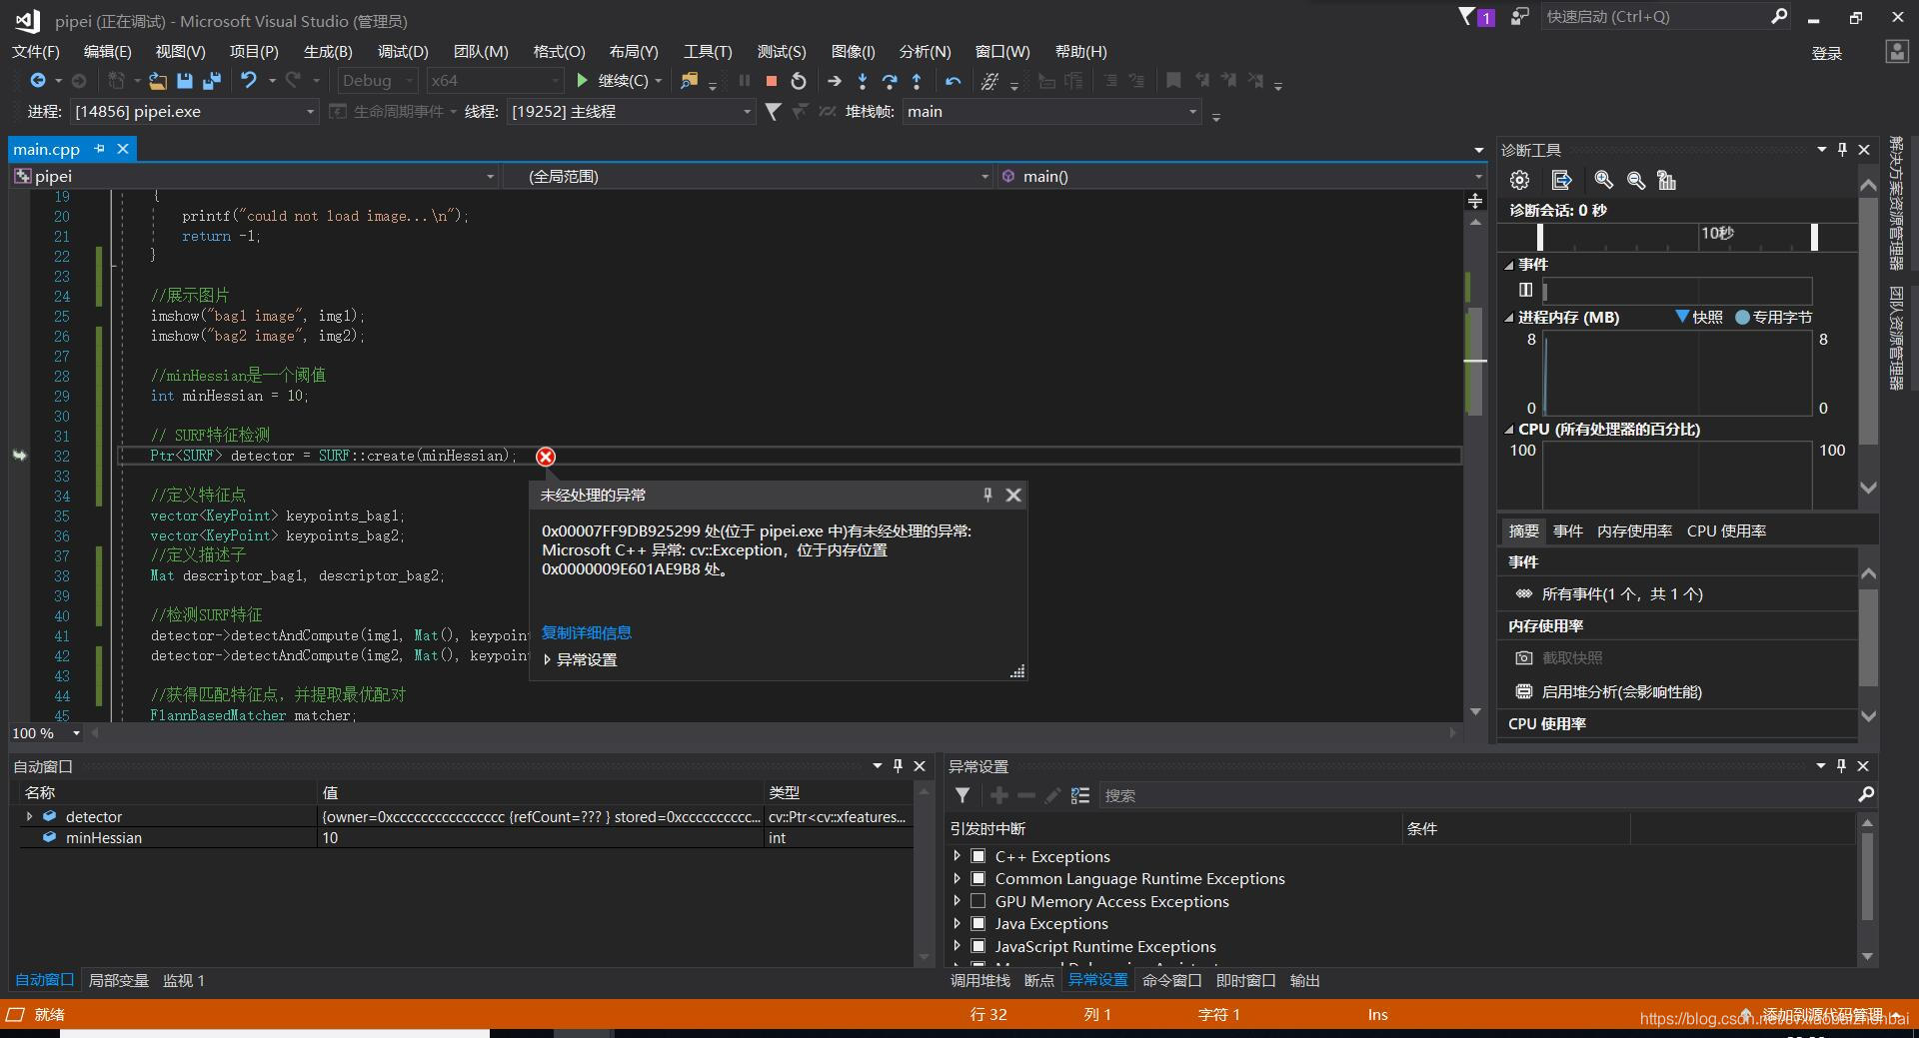The image size is (1919, 1038).
Task: Zoom in on the diagnostics timeline
Action: pyautogui.click(x=1603, y=180)
